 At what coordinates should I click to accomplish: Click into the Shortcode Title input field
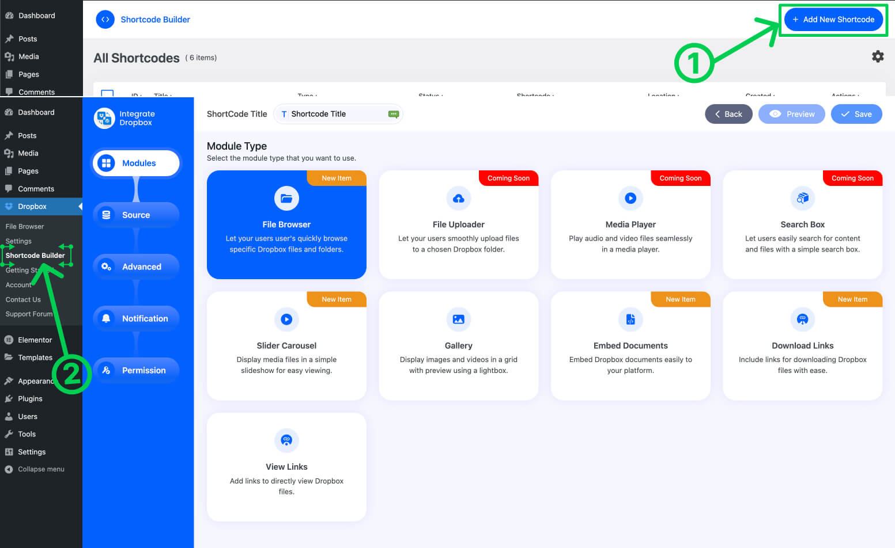tap(338, 114)
